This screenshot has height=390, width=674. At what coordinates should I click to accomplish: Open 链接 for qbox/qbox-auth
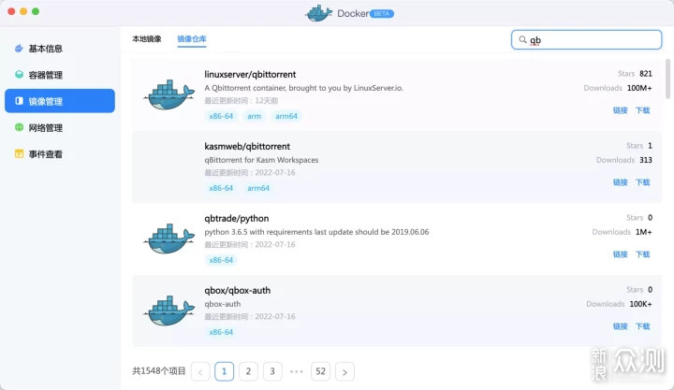pos(620,326)
